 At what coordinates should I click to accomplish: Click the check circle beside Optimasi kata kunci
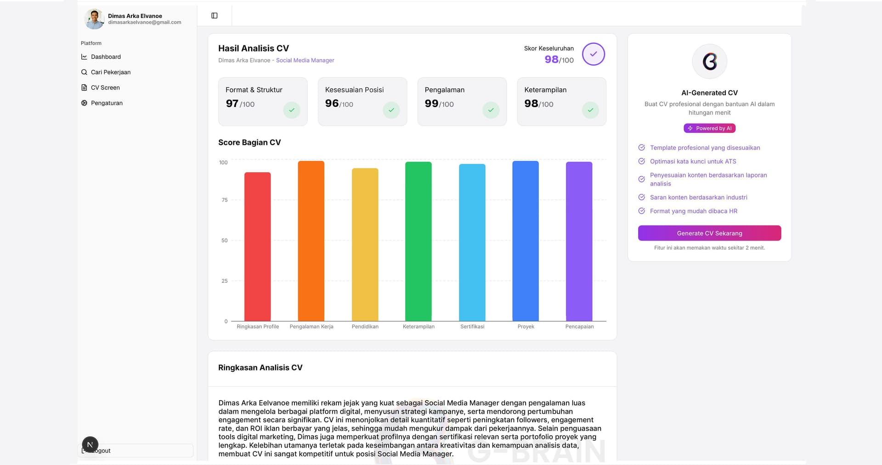coord(642,161)
